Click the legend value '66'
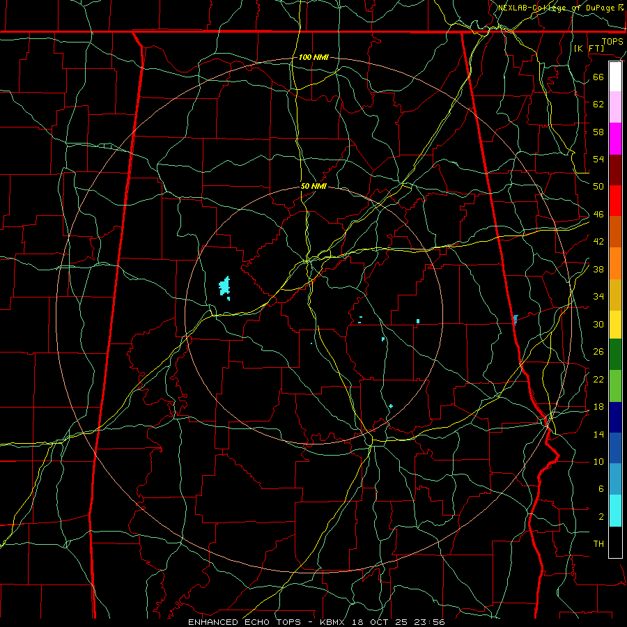 point(598,77)
